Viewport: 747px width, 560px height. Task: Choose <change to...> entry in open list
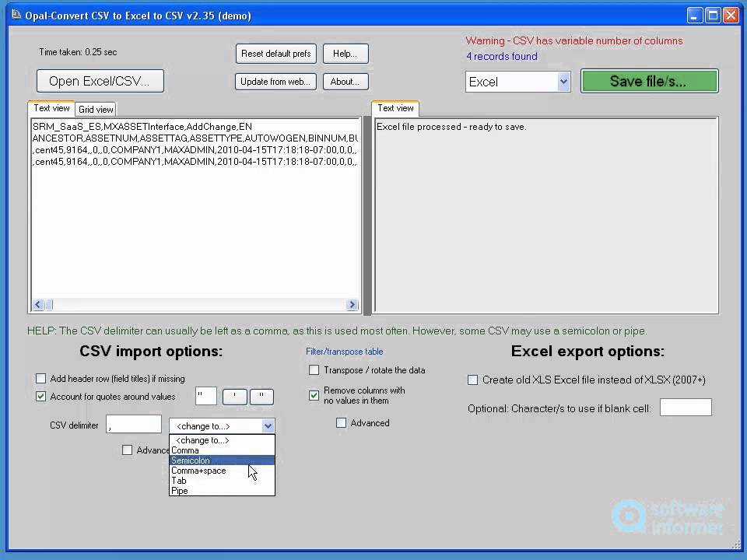click(222, 440)
